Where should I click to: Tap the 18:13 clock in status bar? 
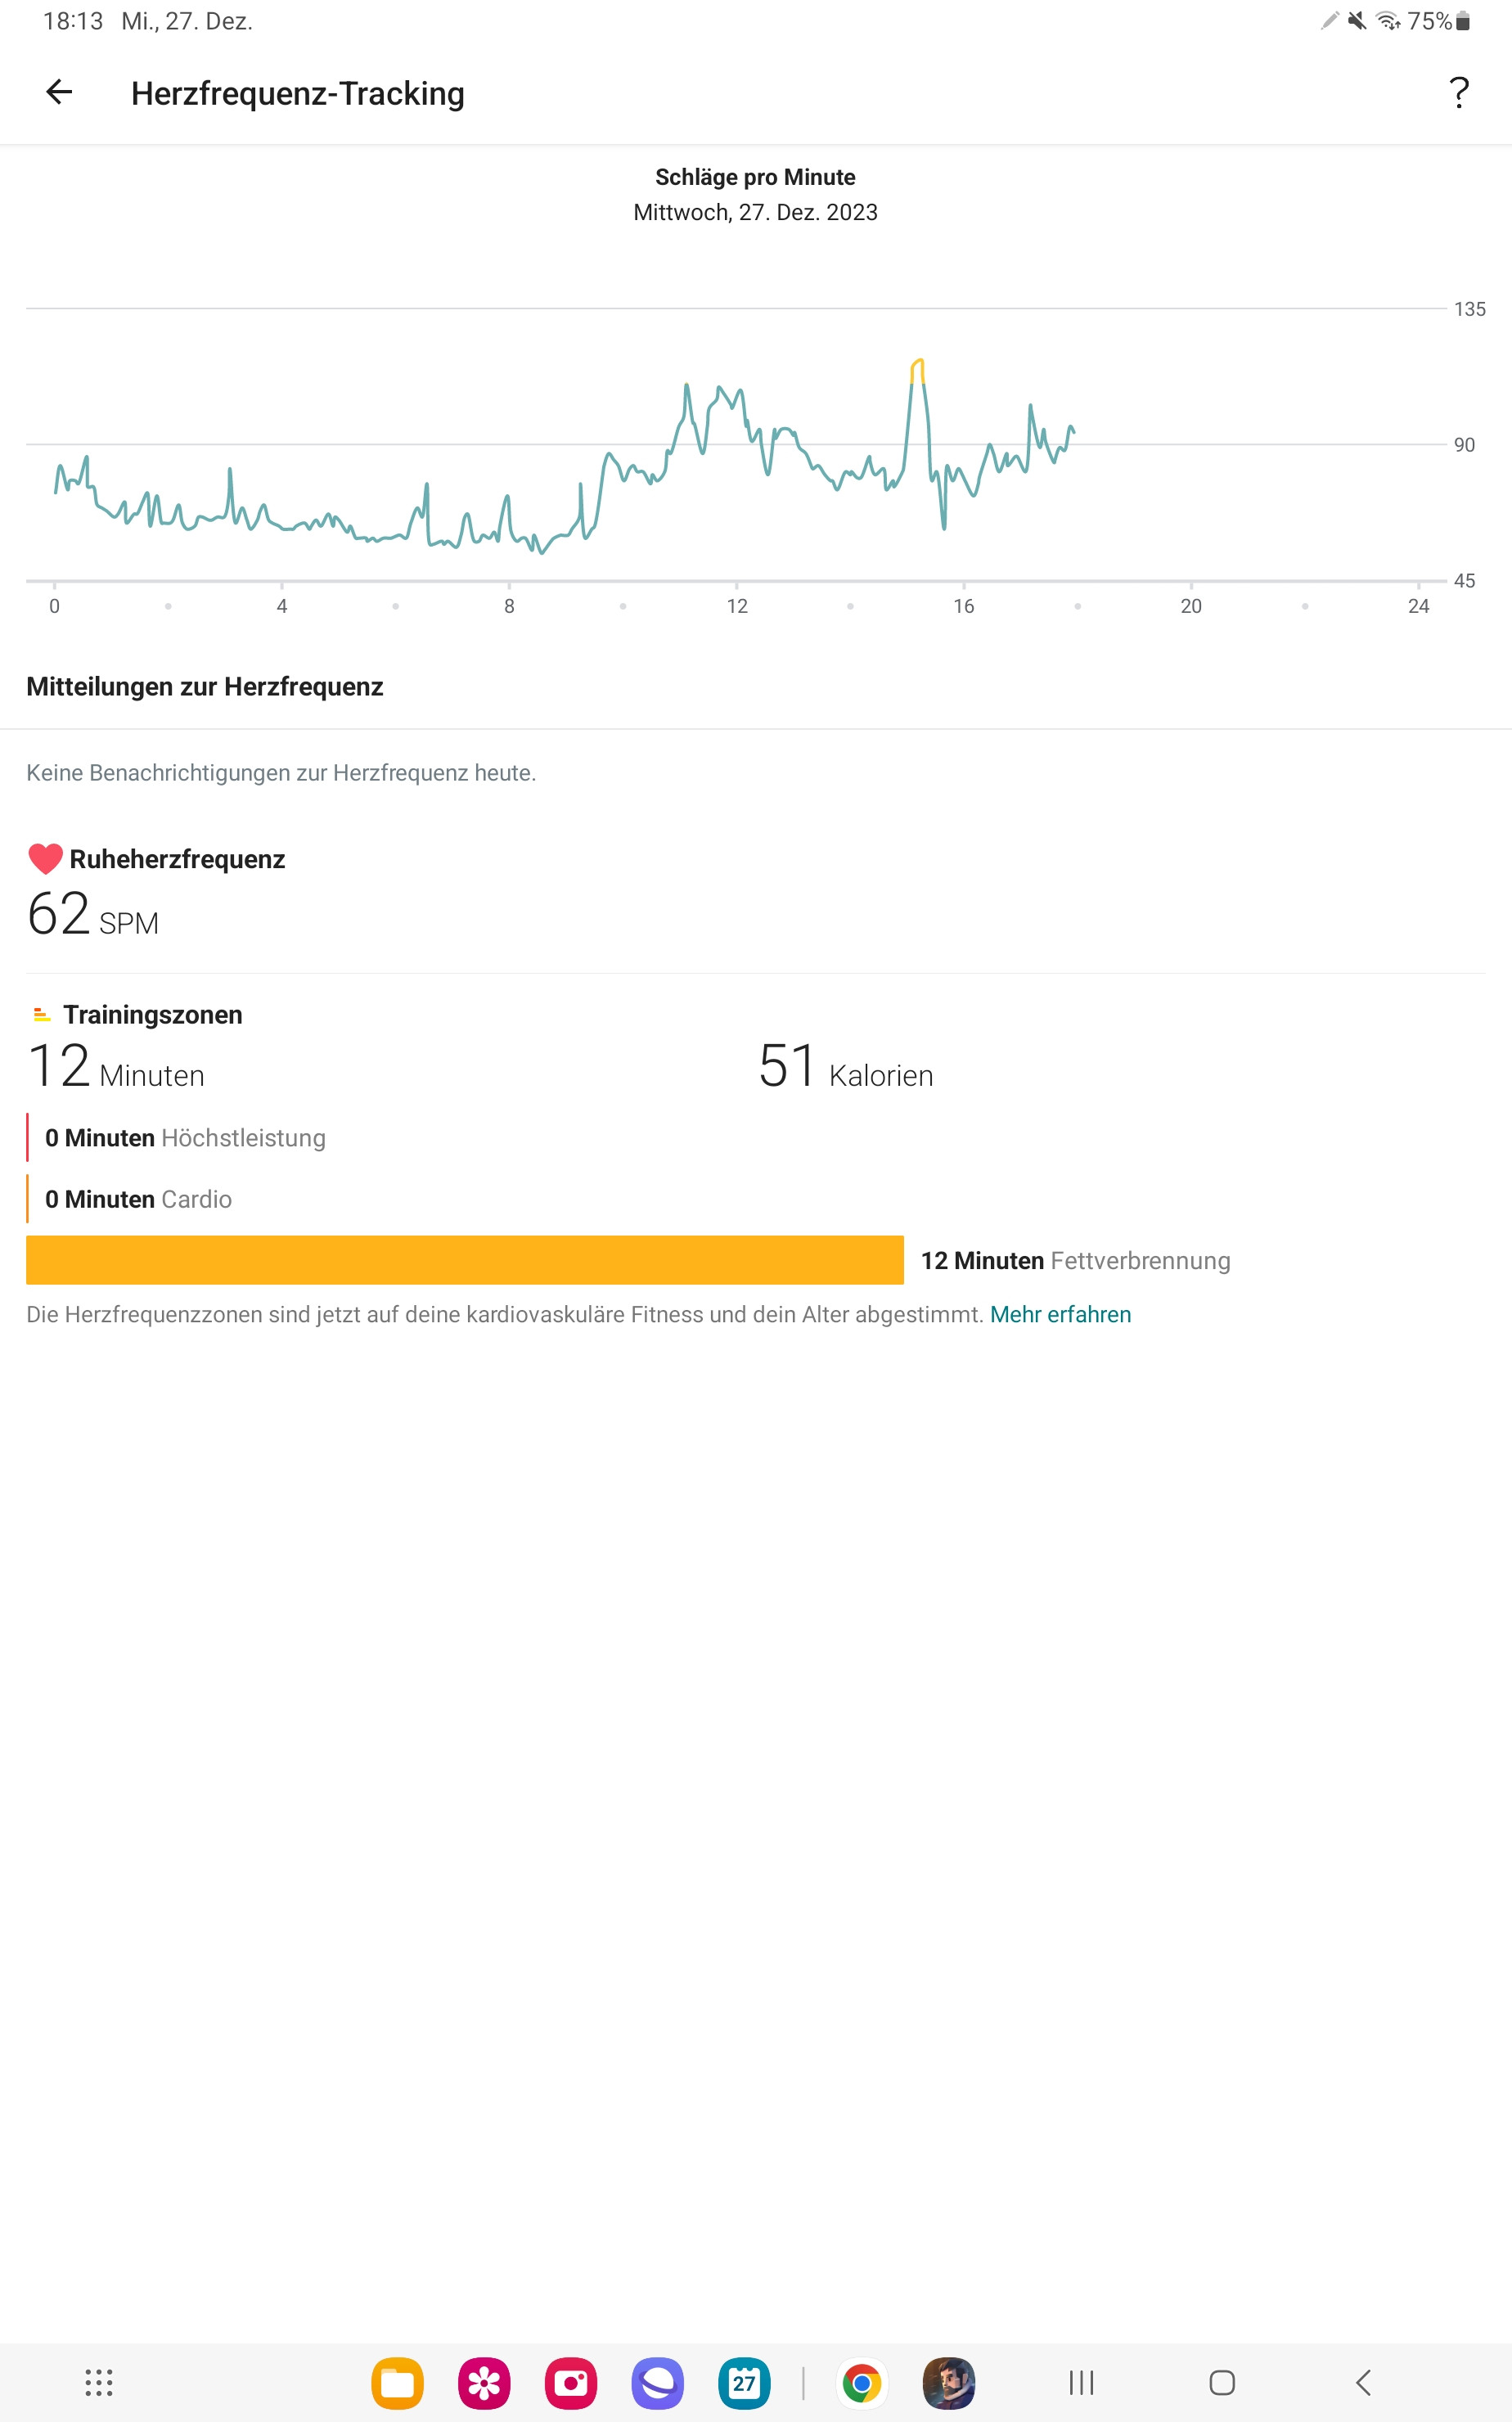pos(73,21)
